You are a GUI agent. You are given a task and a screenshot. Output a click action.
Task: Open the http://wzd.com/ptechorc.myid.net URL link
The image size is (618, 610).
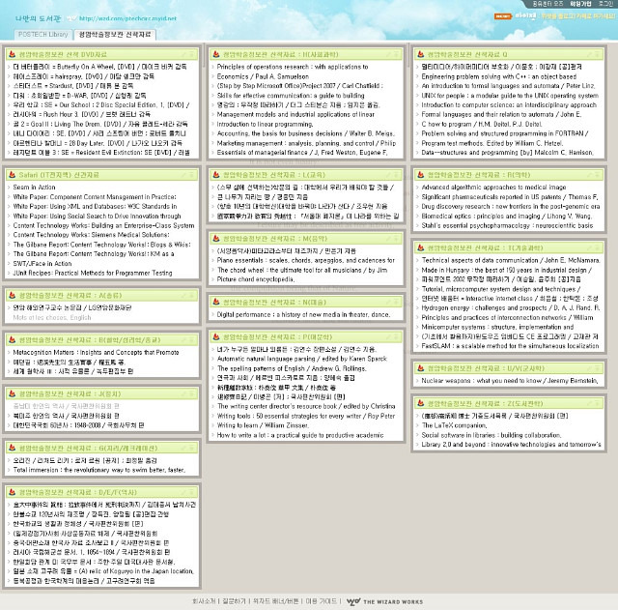[127, 18]
